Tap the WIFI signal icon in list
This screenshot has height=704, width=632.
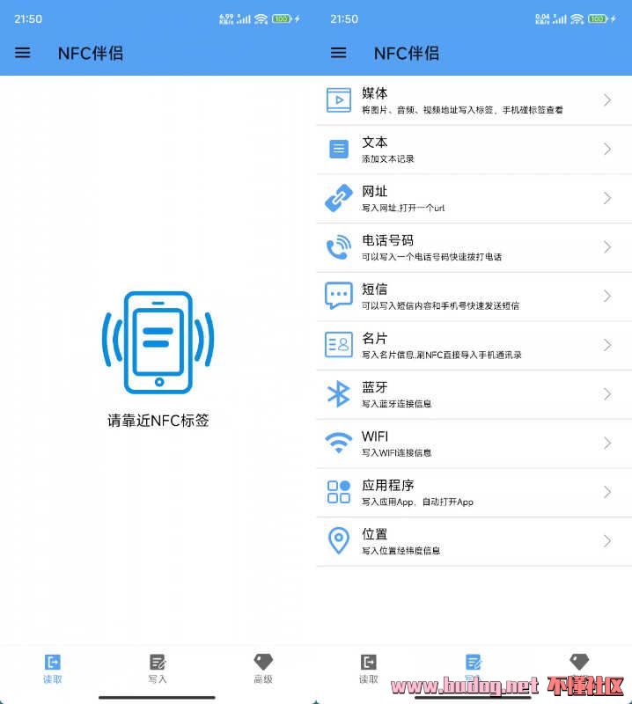(339, 443)
